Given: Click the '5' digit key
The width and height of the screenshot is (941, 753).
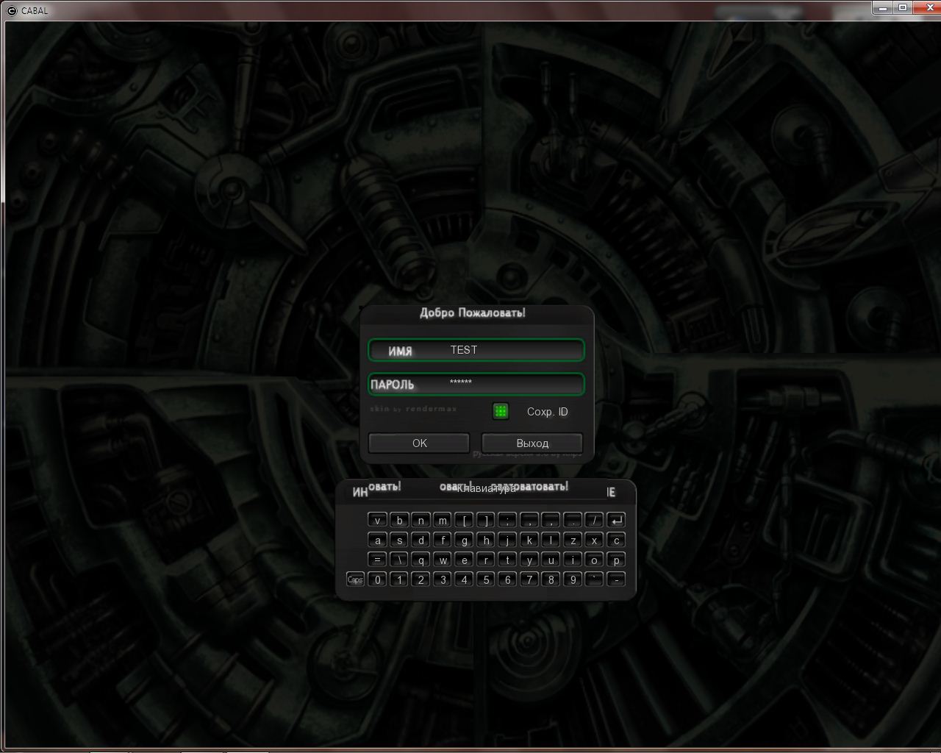Looking at the screenshot, I should point(486,579).
